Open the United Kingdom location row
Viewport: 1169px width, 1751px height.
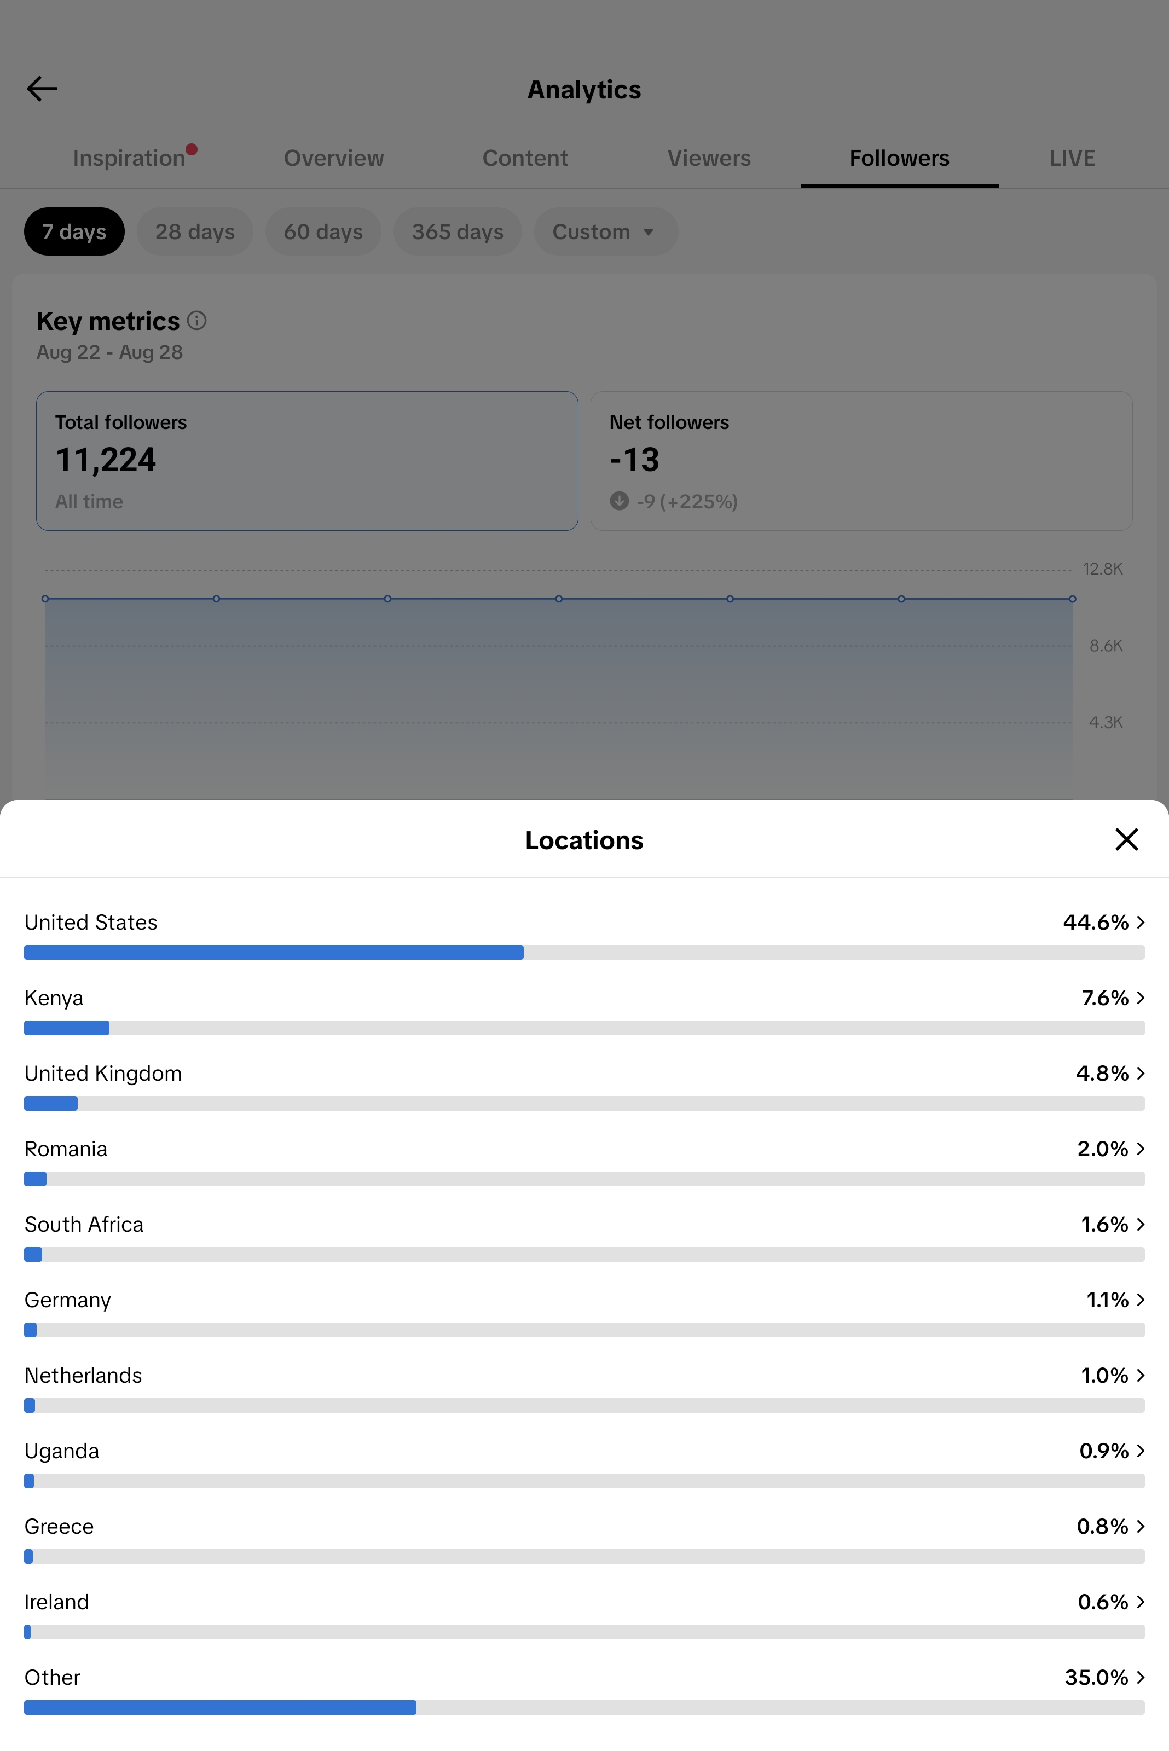click(584, 1086)
